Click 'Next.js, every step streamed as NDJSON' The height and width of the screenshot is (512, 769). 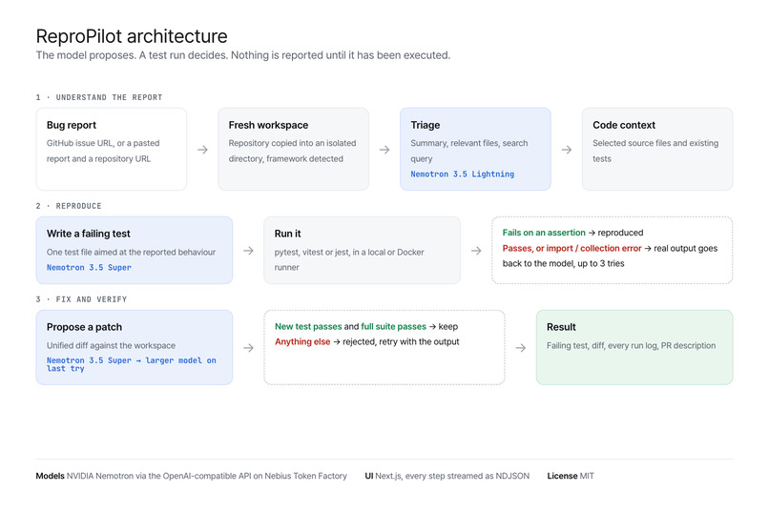click(x=452, y=476)
